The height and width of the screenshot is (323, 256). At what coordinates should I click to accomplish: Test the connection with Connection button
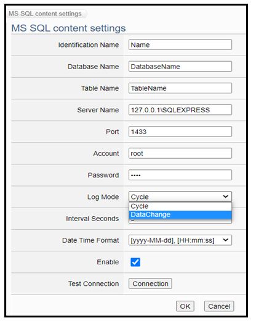(150, 283)
